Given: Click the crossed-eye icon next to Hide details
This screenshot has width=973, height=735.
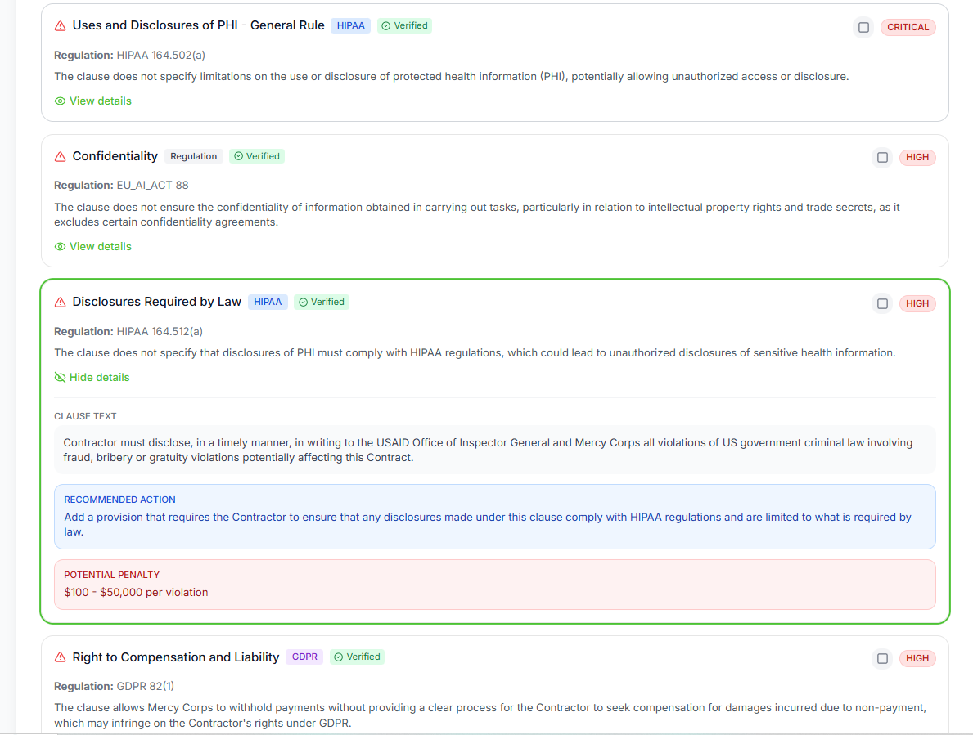Looking at the screenshot, I should pos(59,377).
